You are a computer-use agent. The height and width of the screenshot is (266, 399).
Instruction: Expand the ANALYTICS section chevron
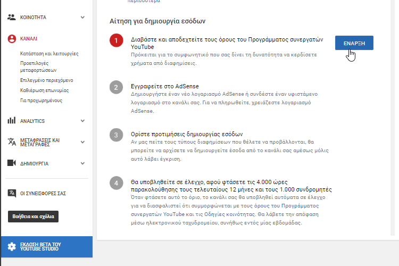82,121
